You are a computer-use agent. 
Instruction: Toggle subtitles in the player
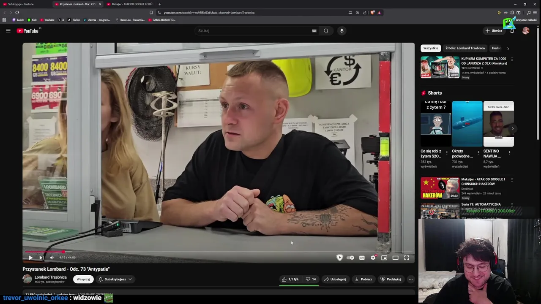(362, 258)
